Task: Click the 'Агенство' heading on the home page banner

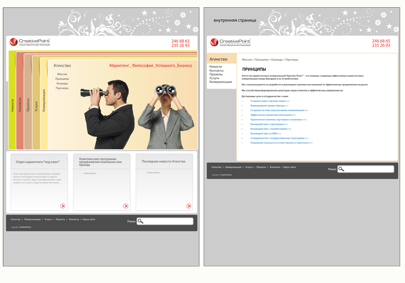Action: [x=62, y=65]
